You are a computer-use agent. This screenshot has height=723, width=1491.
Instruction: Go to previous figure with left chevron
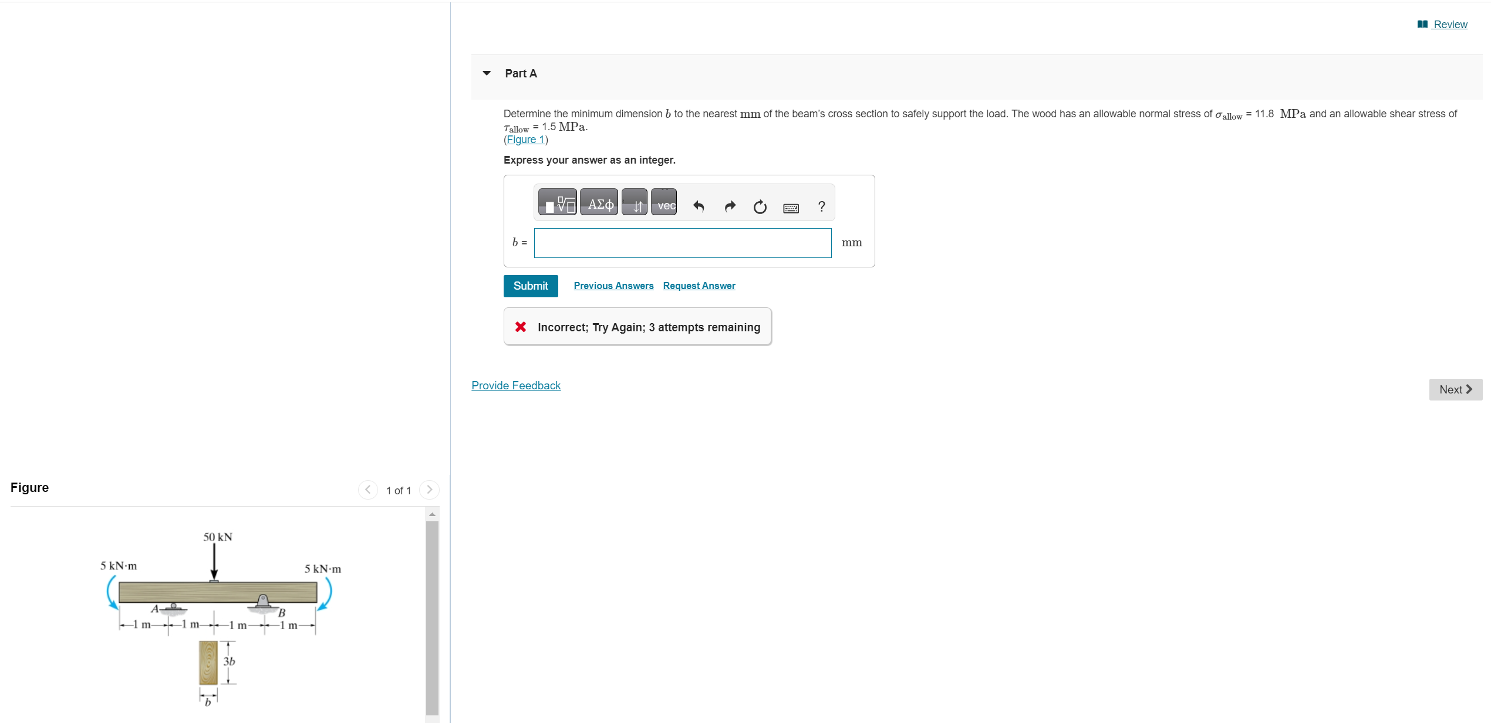click(367, 490)
